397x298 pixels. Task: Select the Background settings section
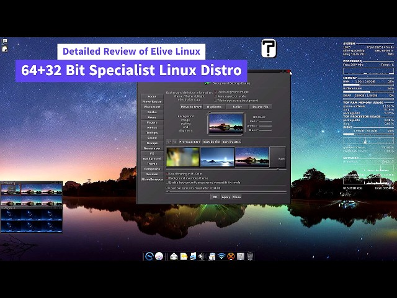coord(152,159)
